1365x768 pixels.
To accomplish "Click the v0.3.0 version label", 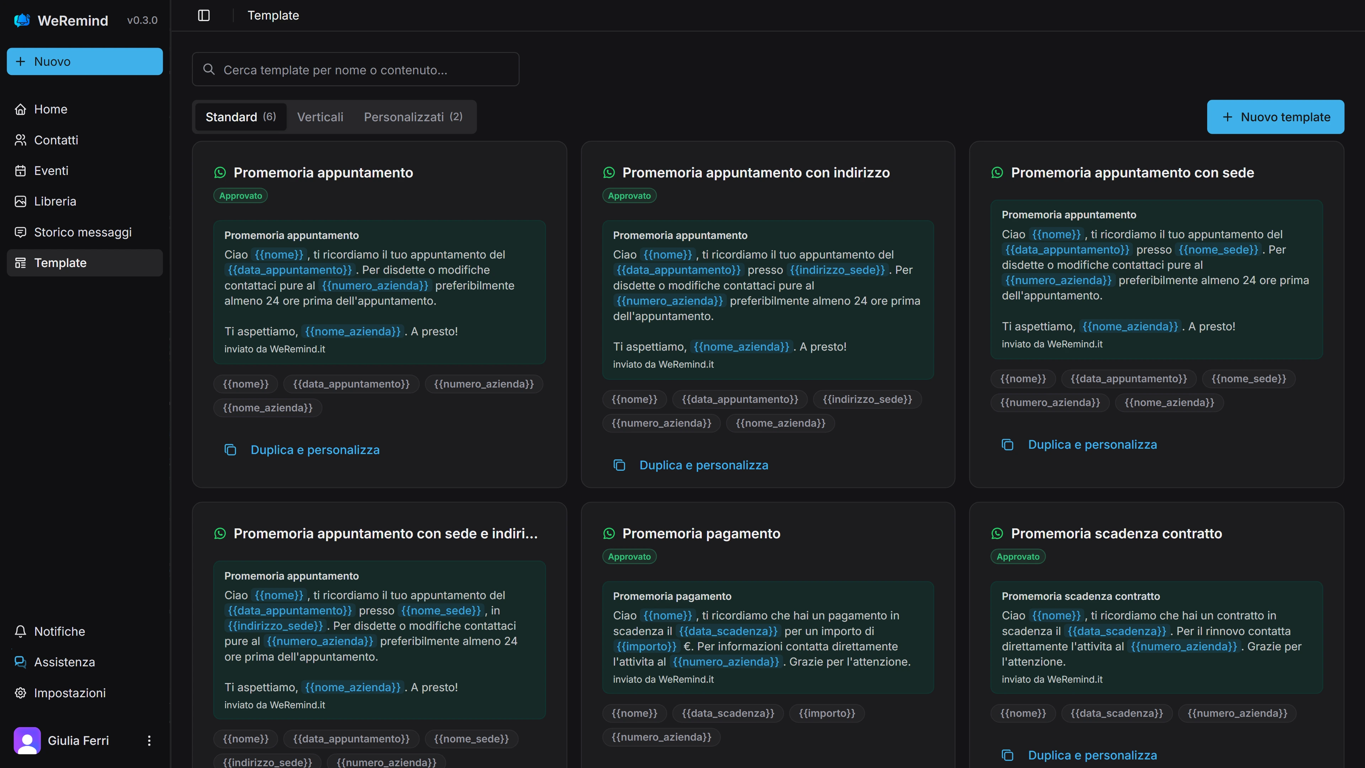I will (x=142, y=20).
